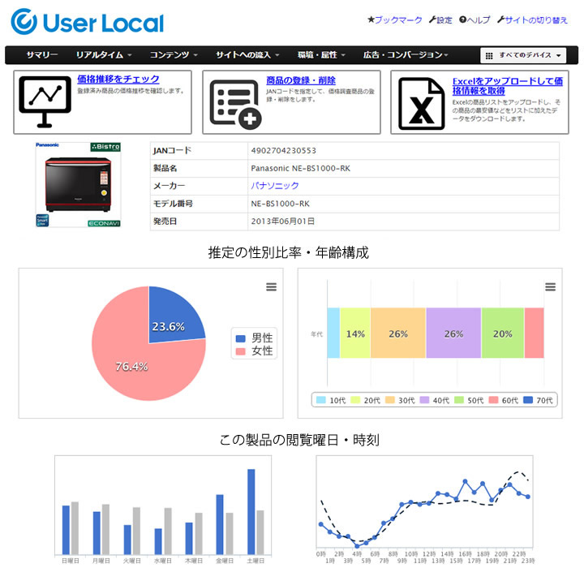Expand the 広告・コンバージョン menu
584x568 pixels.
406,55
